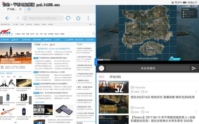
Task: Switch to the 简介 tab
Action: [102, 77]
